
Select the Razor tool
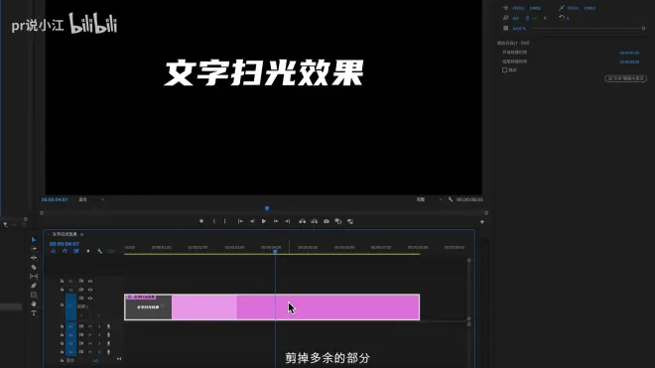tap(34, 267)
